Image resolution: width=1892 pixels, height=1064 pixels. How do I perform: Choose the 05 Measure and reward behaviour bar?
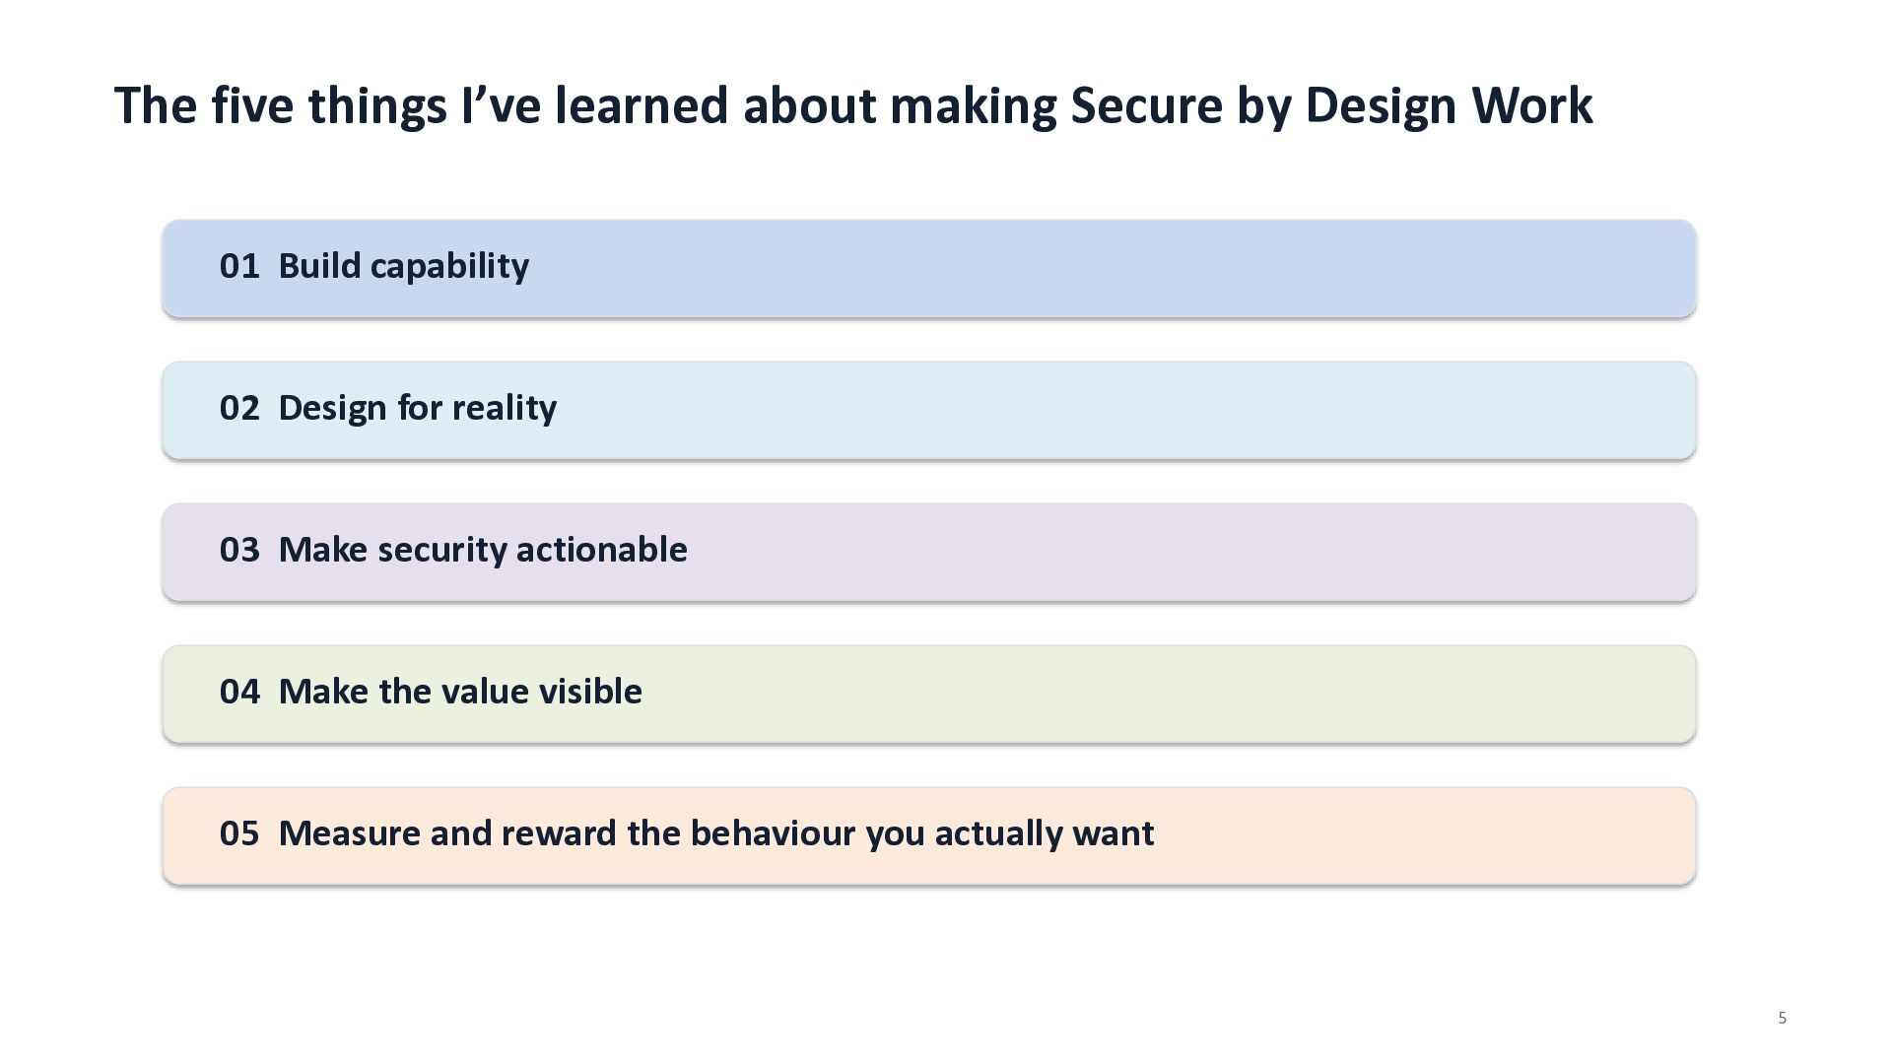(x=929, y=835)
